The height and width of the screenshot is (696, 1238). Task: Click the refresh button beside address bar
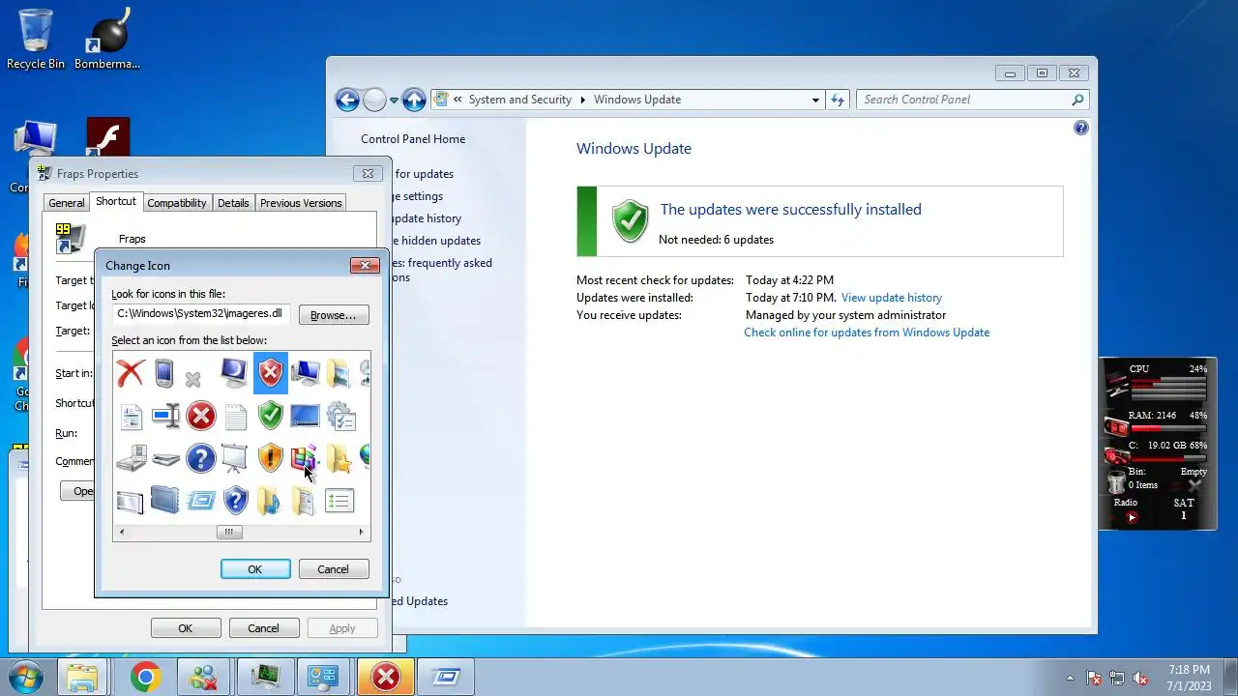839,100
